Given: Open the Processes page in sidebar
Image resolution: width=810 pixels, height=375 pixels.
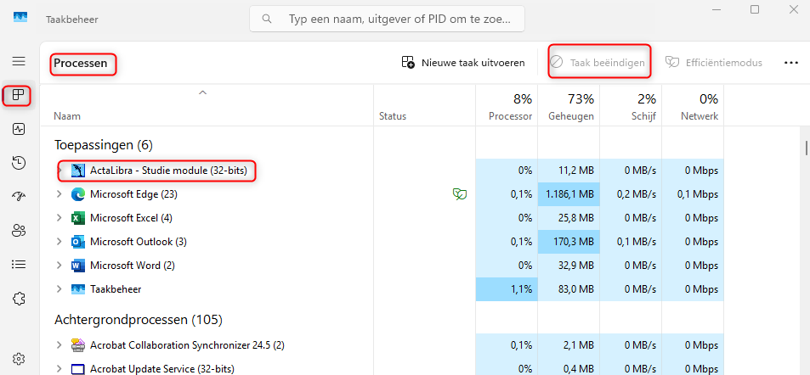Looking at the screenshot, I should click(x=19, y=95).
